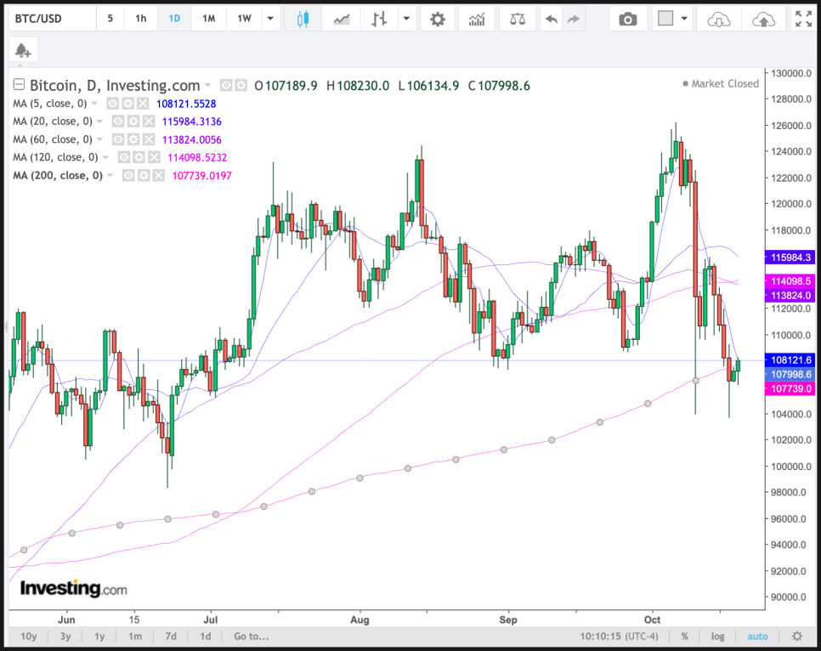Expand the chart style dropdown arrow
The width and height of the screenshot is (821, 651).
(406, 20)
